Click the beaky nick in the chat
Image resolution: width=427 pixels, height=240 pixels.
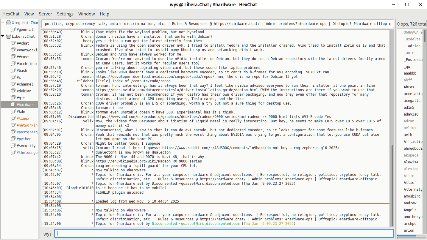[x=88, y=41]
